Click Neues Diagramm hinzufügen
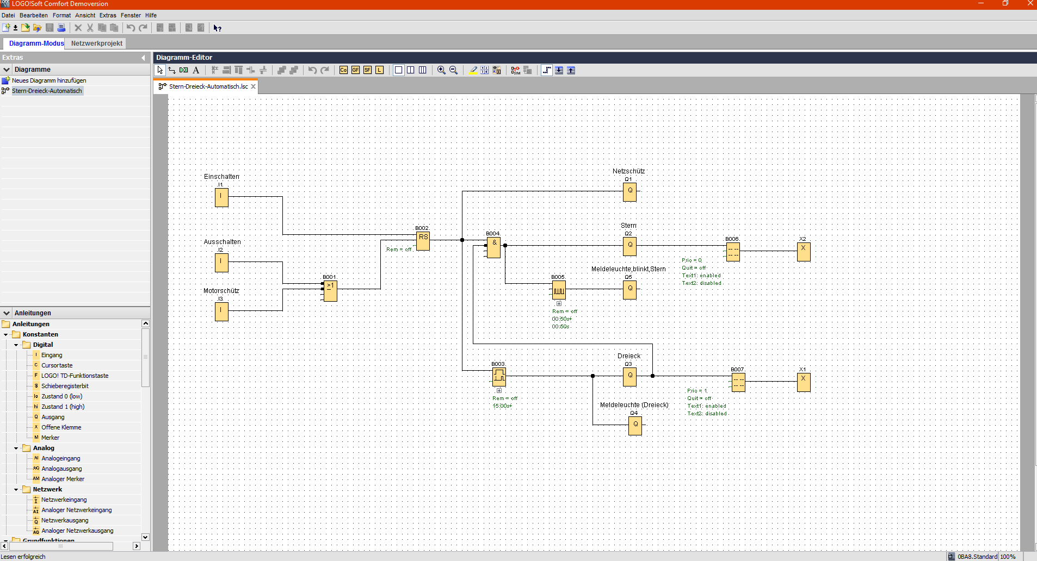The width and height of the screenshot is (1037, 561). coord(49,80)
